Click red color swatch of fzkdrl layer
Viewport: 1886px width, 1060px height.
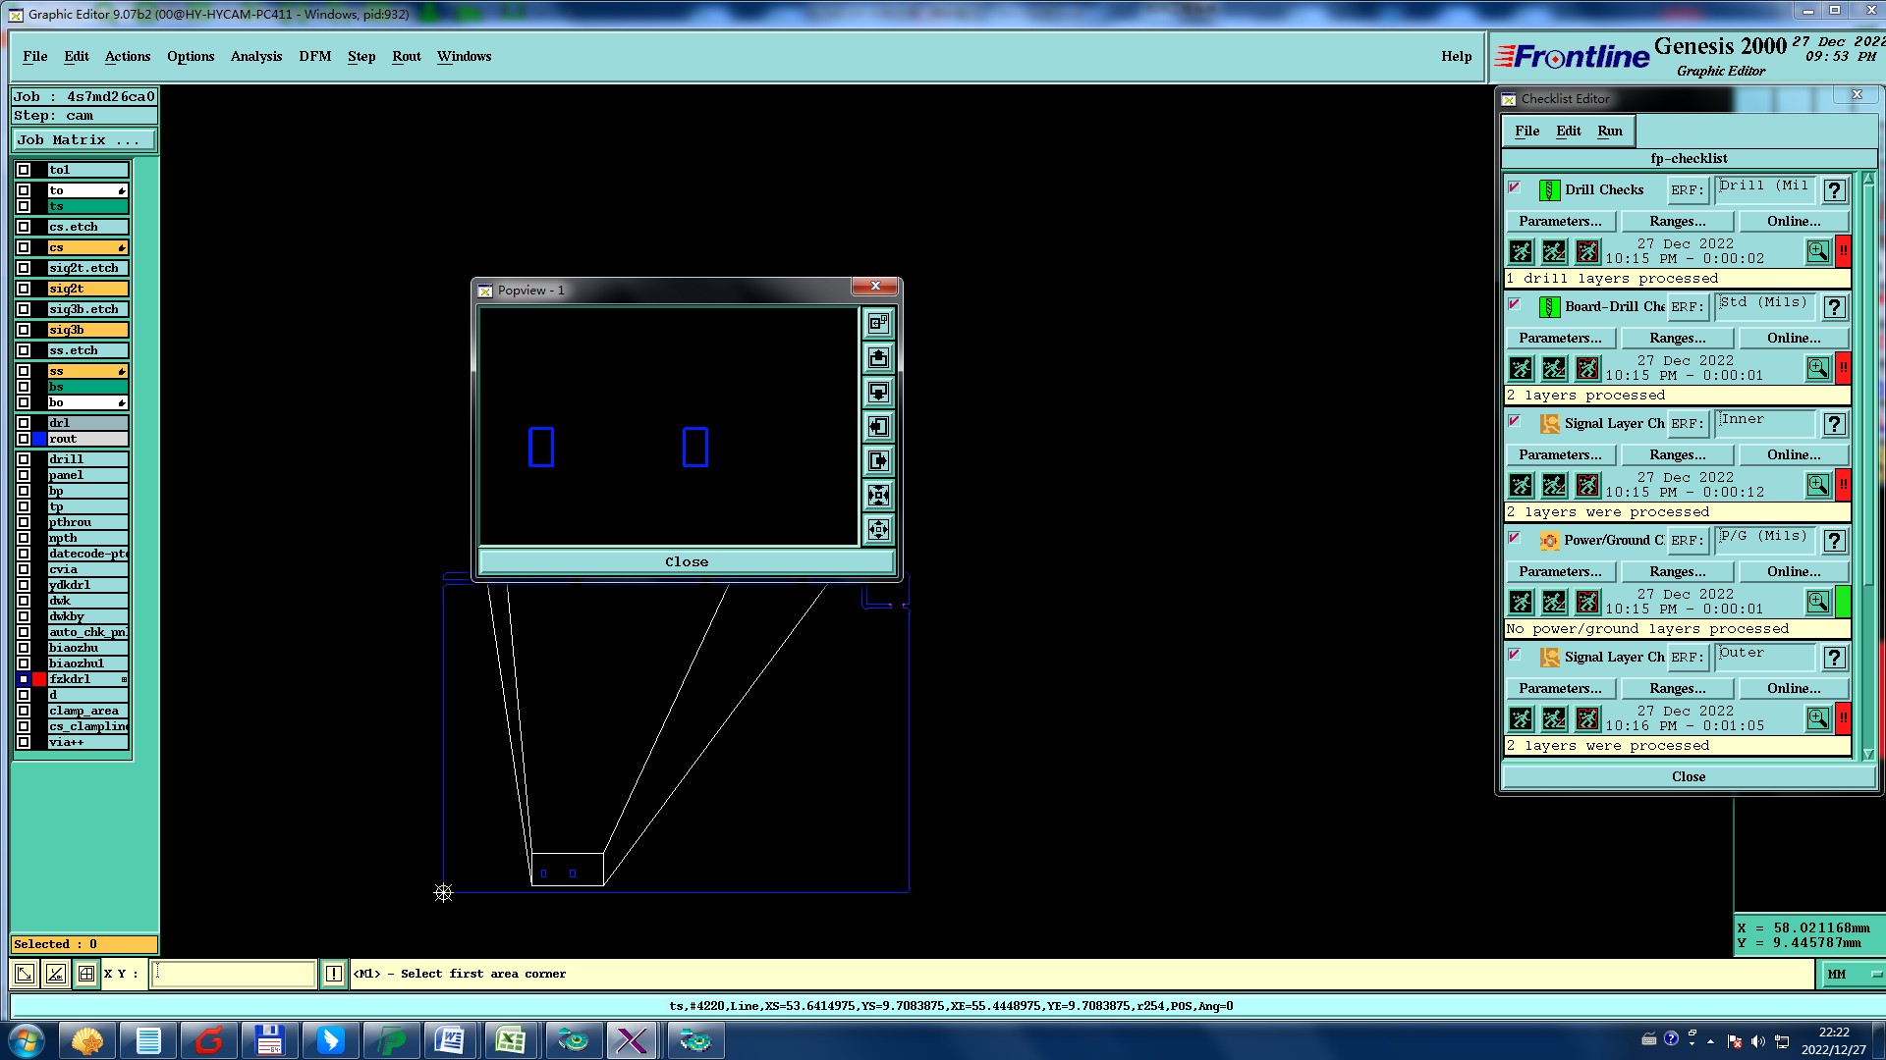point(39,679)
